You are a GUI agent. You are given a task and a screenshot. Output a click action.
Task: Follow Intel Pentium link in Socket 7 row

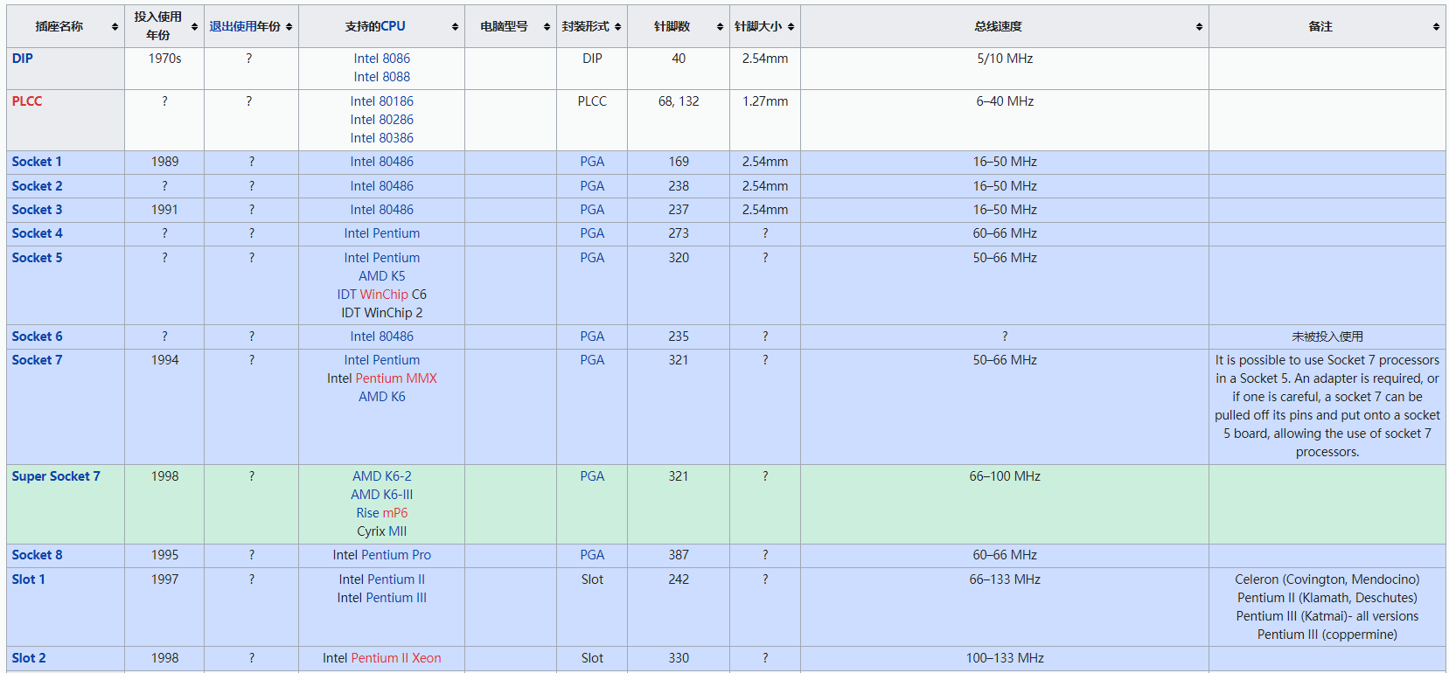click(x=382, y=360)
